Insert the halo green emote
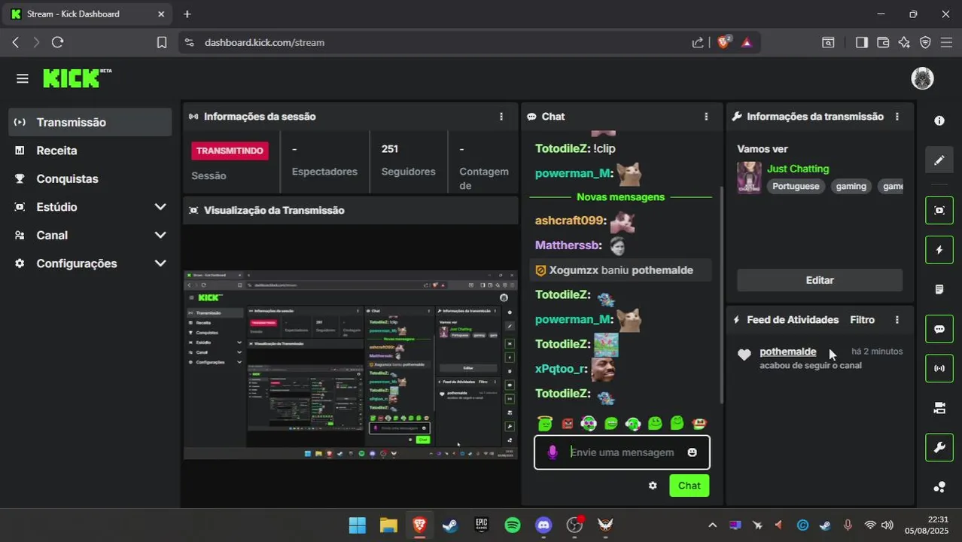Image resolution: width=962 pixels, height=542 pixels. pos(545,423)
